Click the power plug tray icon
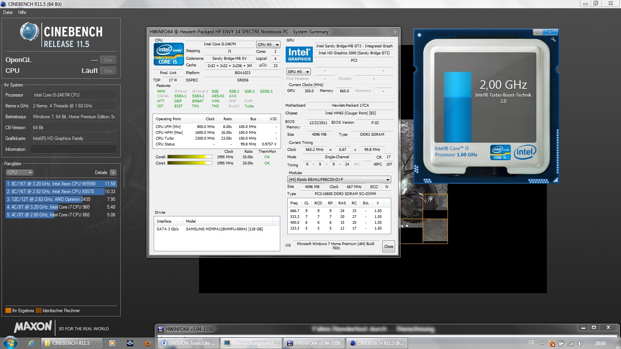 tap(561, 344)
